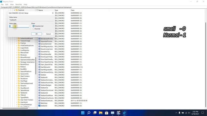Image resolution: width=207 pixels, height=116 pixels.
Task: Show hidden tray icons chevron
Action: (176, 113)
